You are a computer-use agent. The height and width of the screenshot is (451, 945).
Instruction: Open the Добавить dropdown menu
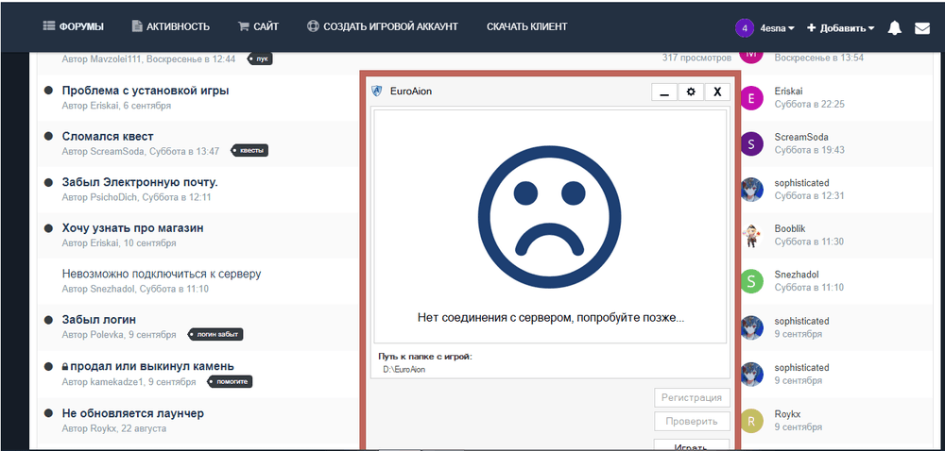tap(840, 28)
